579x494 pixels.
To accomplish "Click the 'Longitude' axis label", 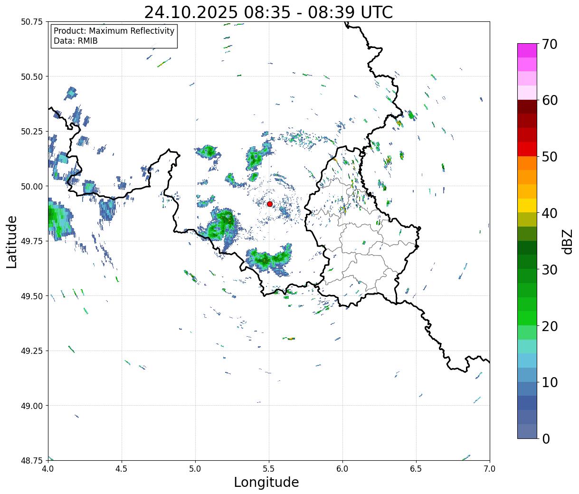I will coord(266,482).
